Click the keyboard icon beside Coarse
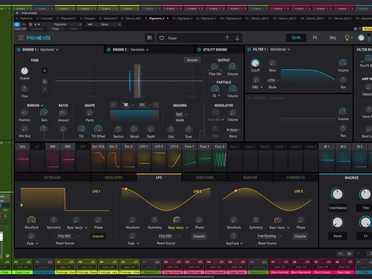The height and width of the screenshot is (279, 372). tap(44, 71)
